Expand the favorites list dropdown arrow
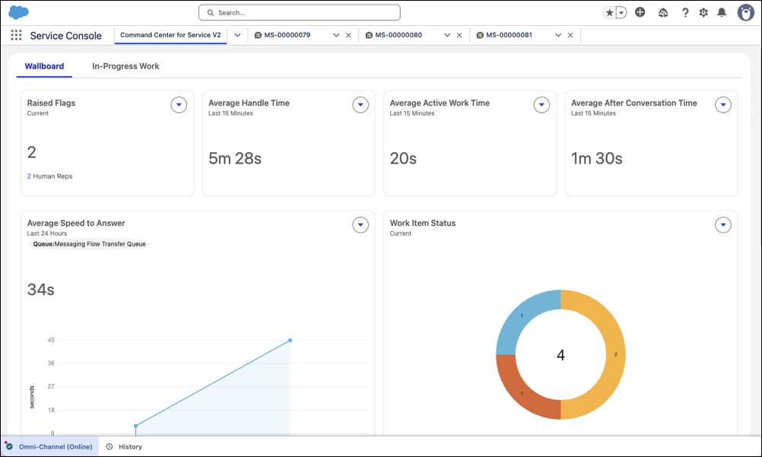The width and height of the screenshot is (762, 457). 621,13
